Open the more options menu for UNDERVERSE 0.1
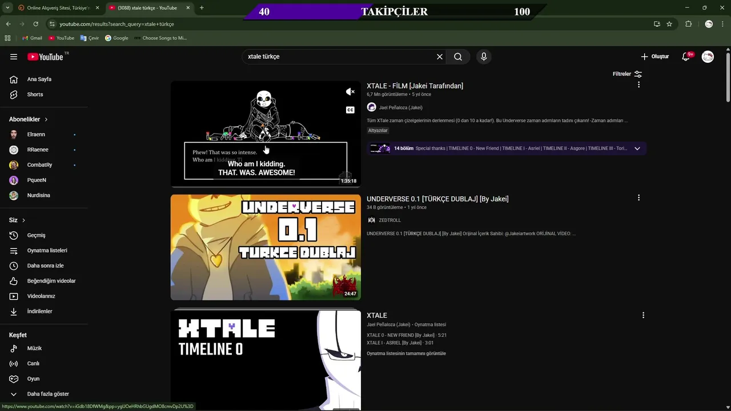 pyautogui.click(x=638, y=198)
